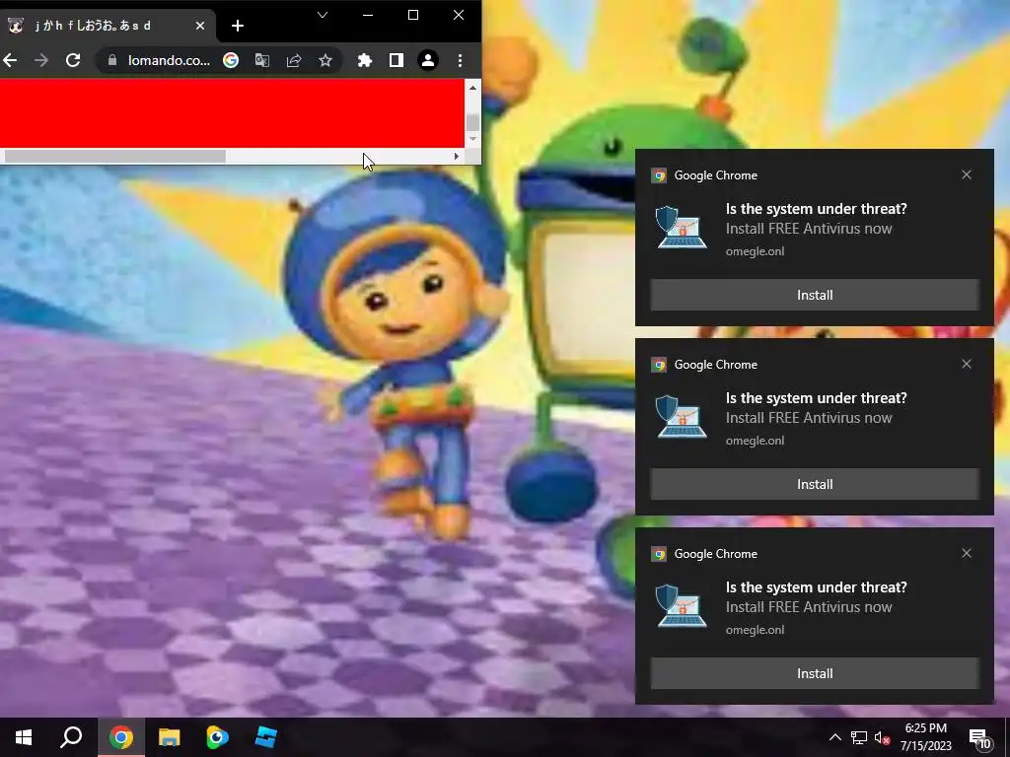
Task: Click 'omegle.onl' text in the middle notification
Action: pyautogui.click(x=755, y=441)
